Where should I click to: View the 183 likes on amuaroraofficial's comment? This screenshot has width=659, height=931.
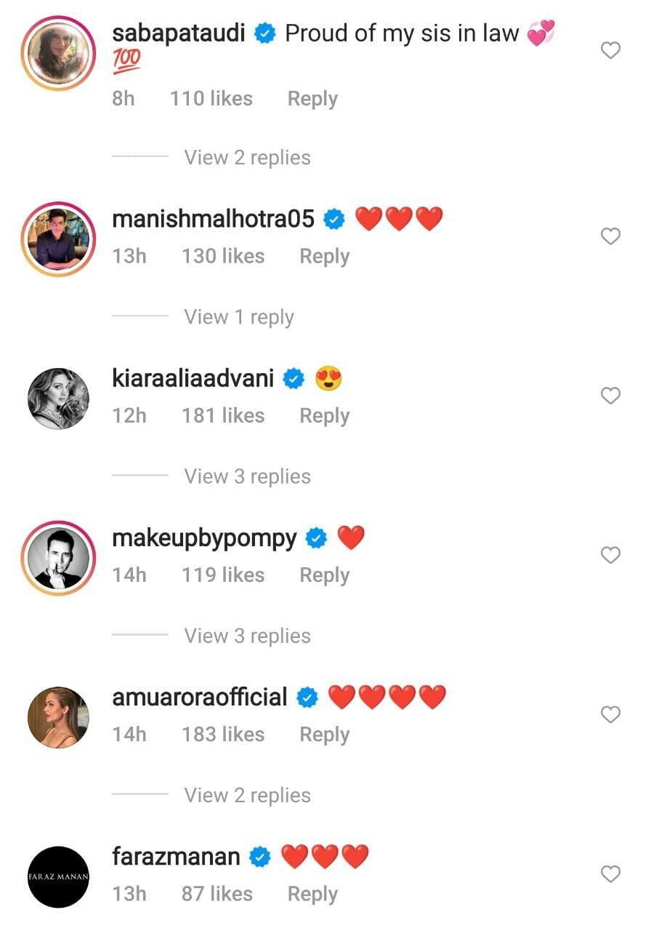223,735
